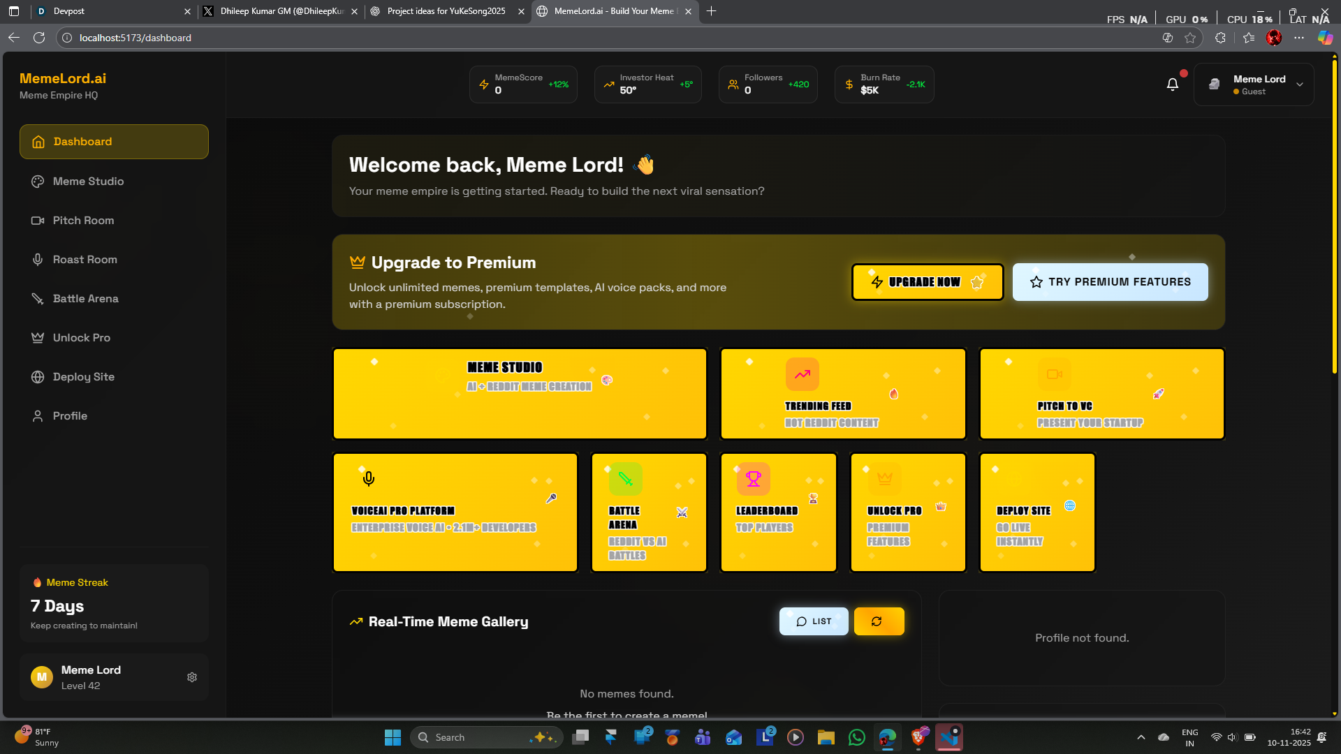The width and height of the screenshot is (1341, 754).
Task: Toggle LIST view in Meme Gallery
Action: pos(814,621)
